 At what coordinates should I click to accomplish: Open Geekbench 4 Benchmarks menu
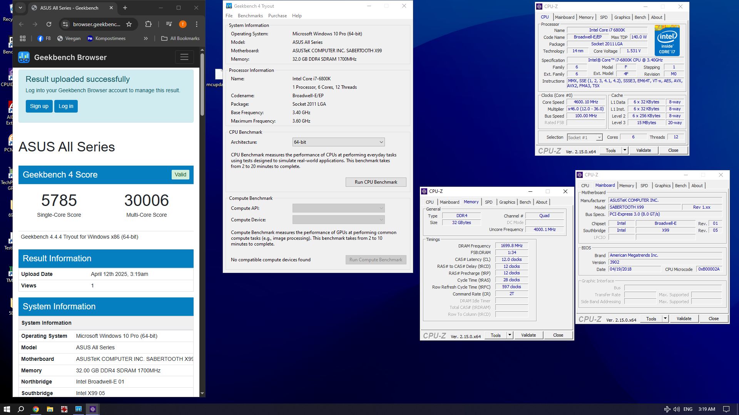[x=250, y=16]
